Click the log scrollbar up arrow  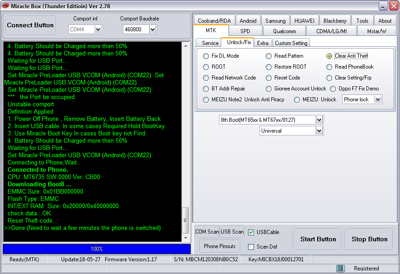(186, 46)
